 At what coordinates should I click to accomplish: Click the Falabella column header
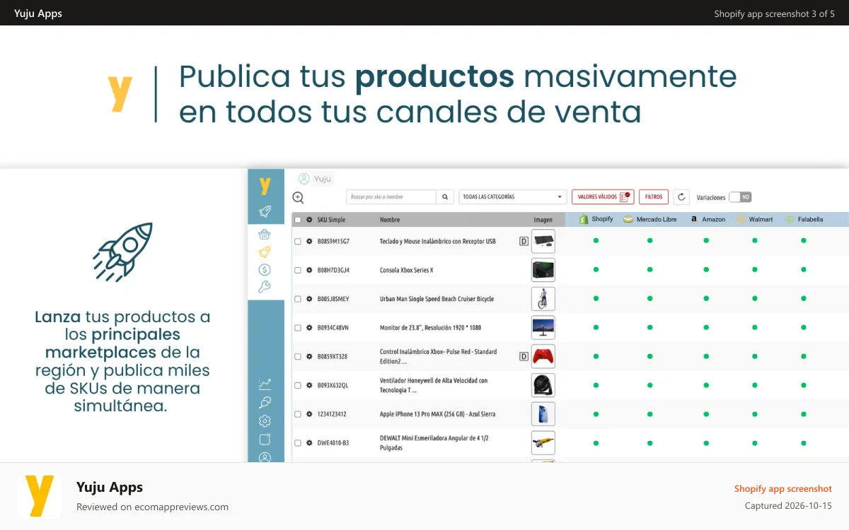tap(804, 219)
